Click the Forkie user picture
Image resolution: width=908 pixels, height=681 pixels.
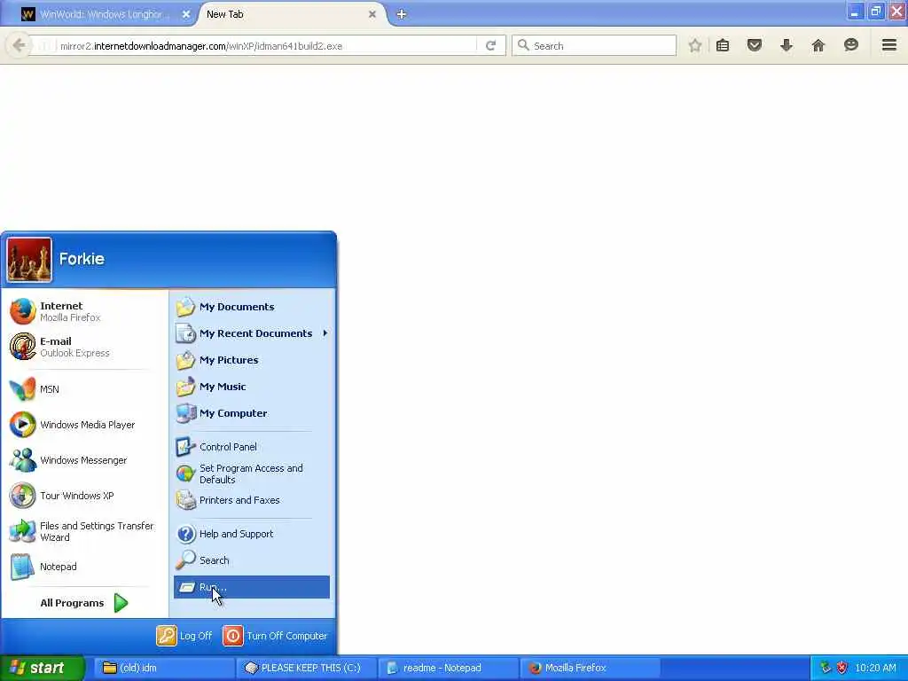pos(29,260)
